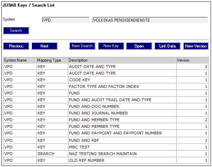The width and height of the screenshot is (212, 167).
Task: Click the Next button
Action: pos(45,46)
